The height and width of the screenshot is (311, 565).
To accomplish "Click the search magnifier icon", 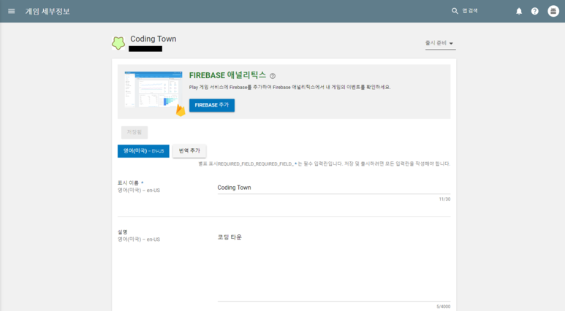I will (455, 11).
